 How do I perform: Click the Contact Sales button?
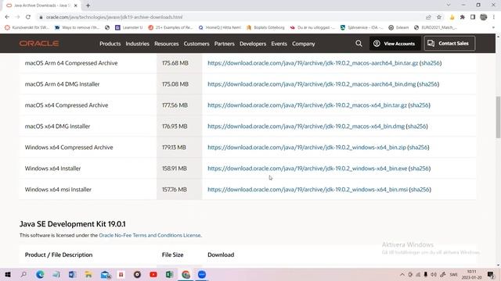tap(449, 44)
